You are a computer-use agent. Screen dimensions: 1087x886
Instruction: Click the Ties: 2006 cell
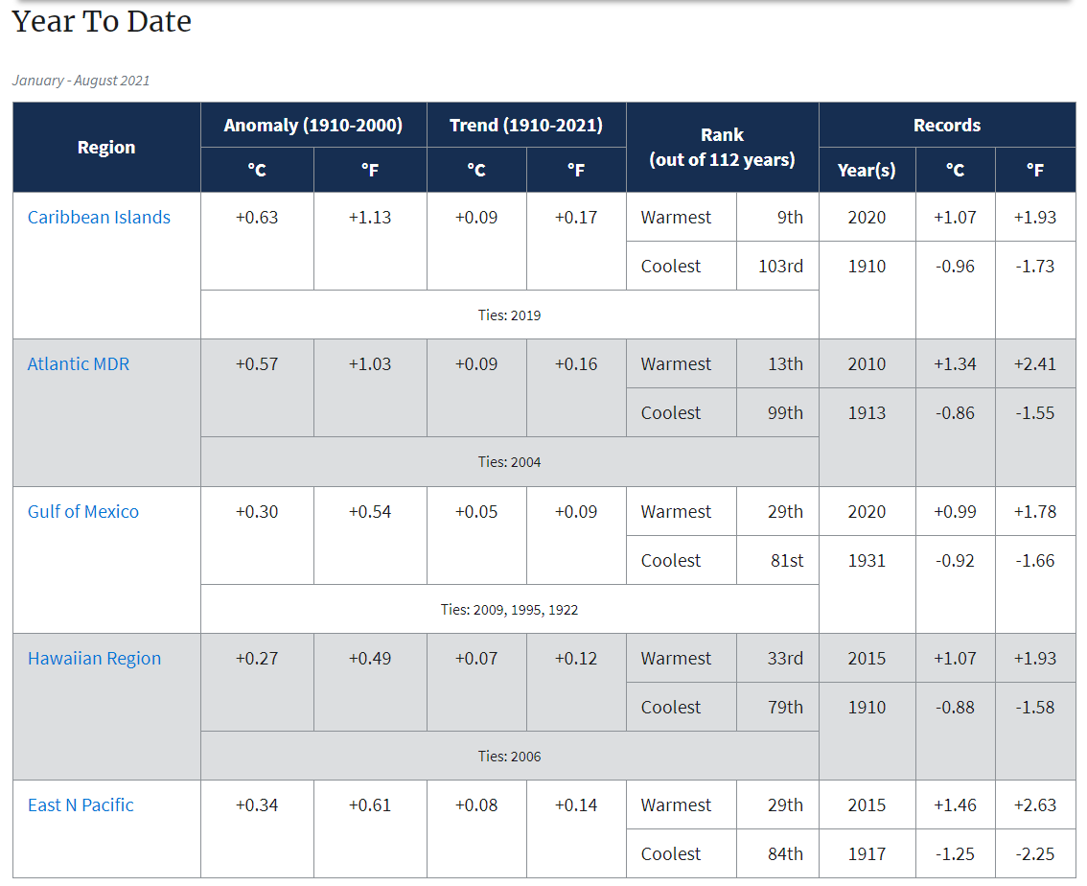(x=509, y=757)
